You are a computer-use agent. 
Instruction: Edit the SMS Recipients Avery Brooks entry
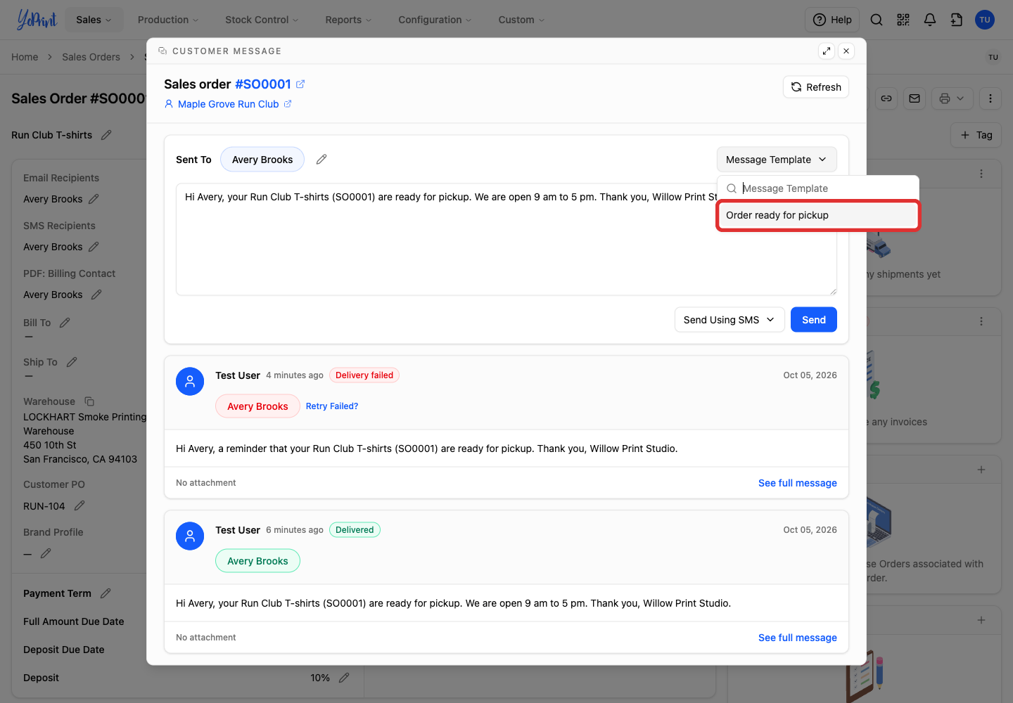pos(94,247)
